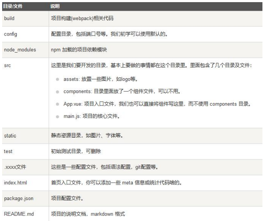Click the bullet beside "main.js"
The width and height of the screenshot is (265, 221).
[x=58, y=117]
